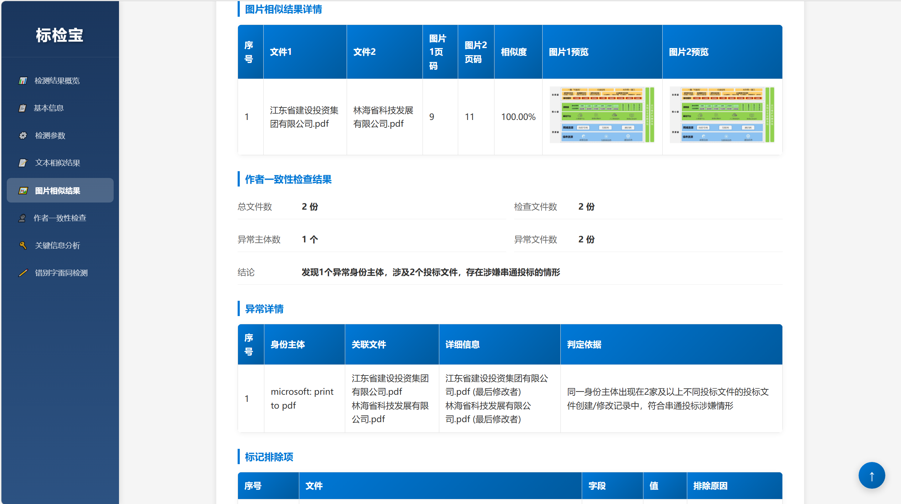This screenshot has height=504, width=901.
Task: Click the 文本相似结果 text-page icon
Action: 22,163
